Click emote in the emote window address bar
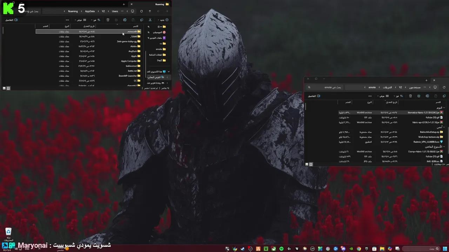Image resolution: width=449 pixels, height=252 pixels. (372, 87)
